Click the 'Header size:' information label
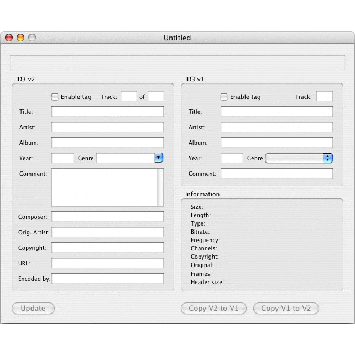 [x=207, y=282]
